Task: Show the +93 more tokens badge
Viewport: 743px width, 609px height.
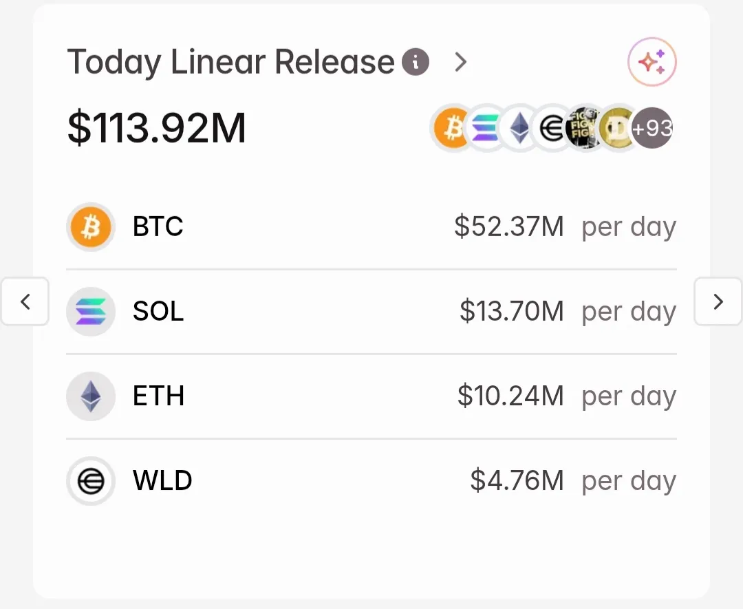Action: (652, 128)
